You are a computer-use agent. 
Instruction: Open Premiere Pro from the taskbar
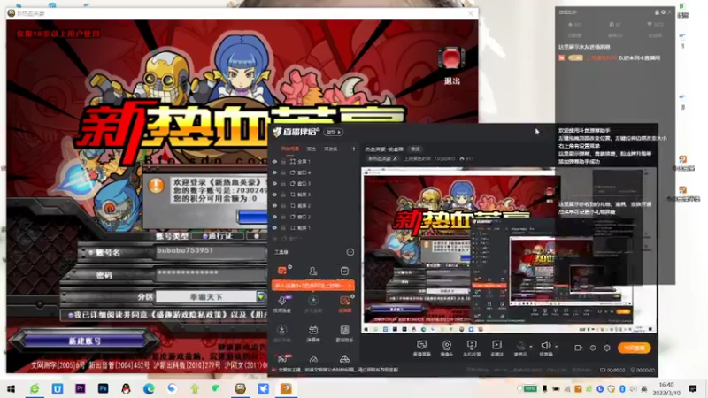tap(81, 388)
